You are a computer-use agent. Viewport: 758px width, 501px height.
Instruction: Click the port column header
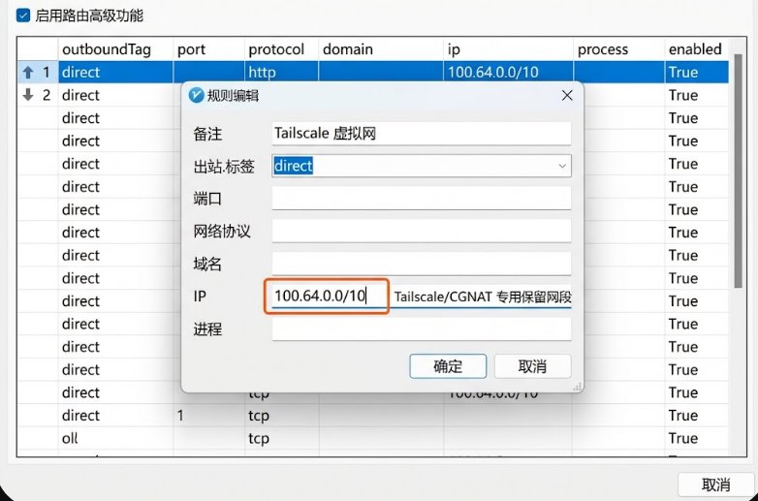pos(208,49)
